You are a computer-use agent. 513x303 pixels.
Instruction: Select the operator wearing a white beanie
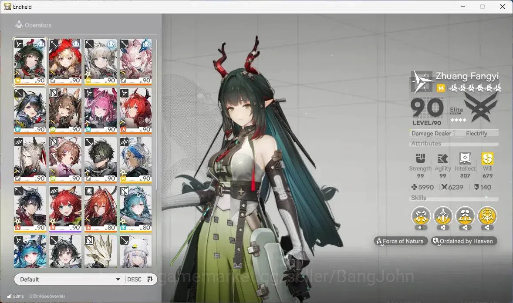tap(136, 252)
